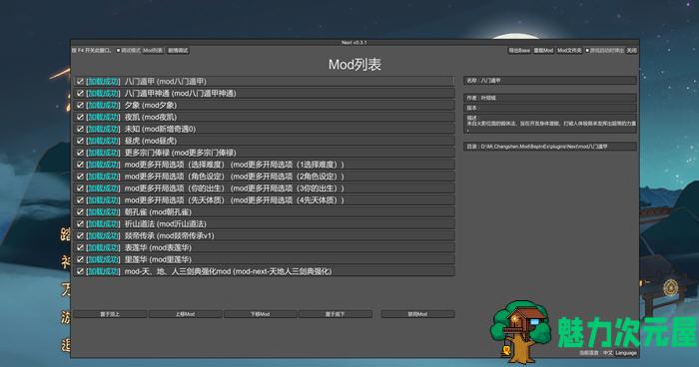Uncheck the 表莲华 mod checkbox
699x367 pixels.
80,247
